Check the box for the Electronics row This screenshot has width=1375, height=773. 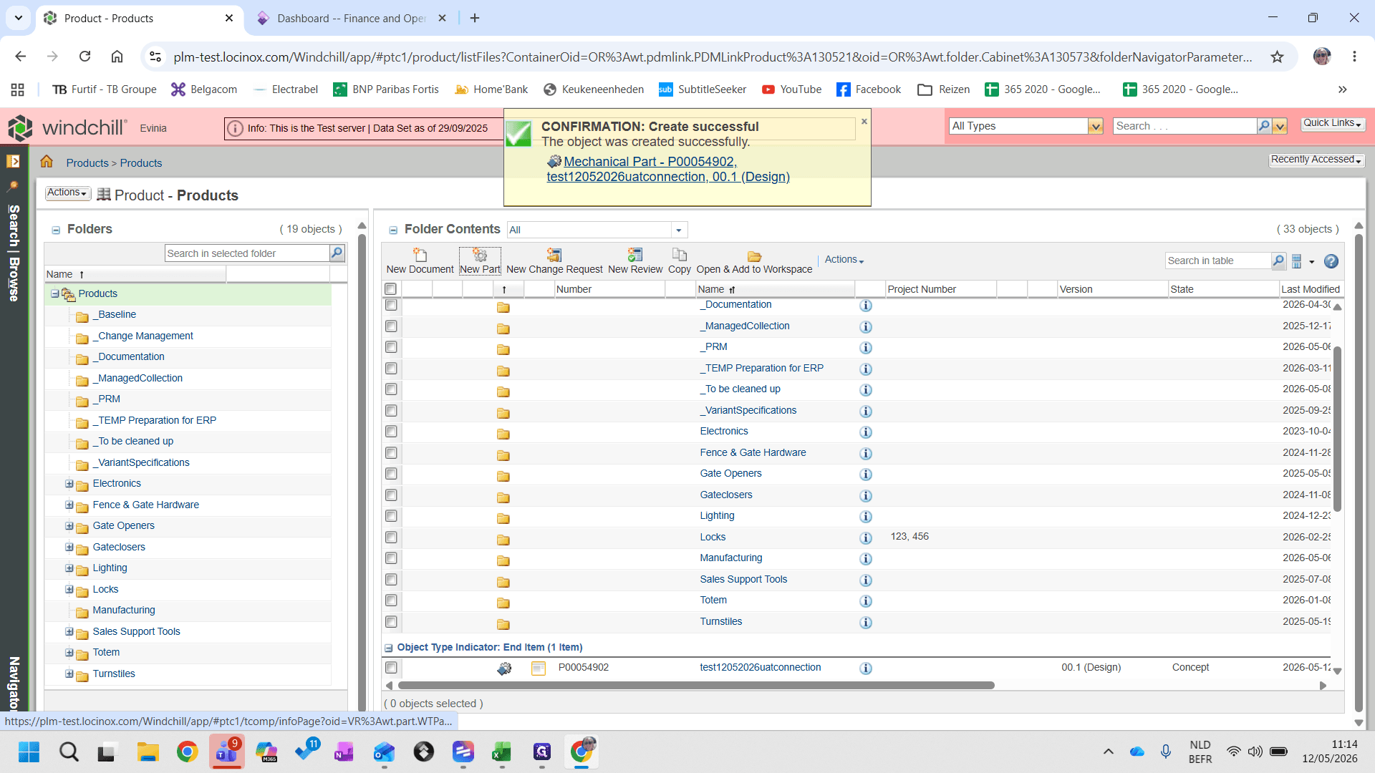391,432
